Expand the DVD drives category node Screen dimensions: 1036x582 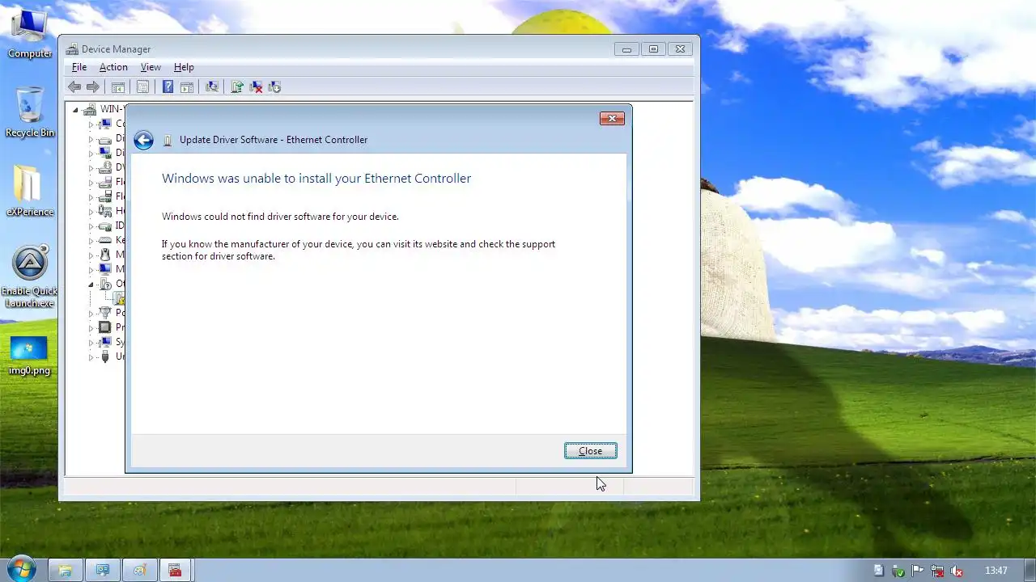click(91, 167)
